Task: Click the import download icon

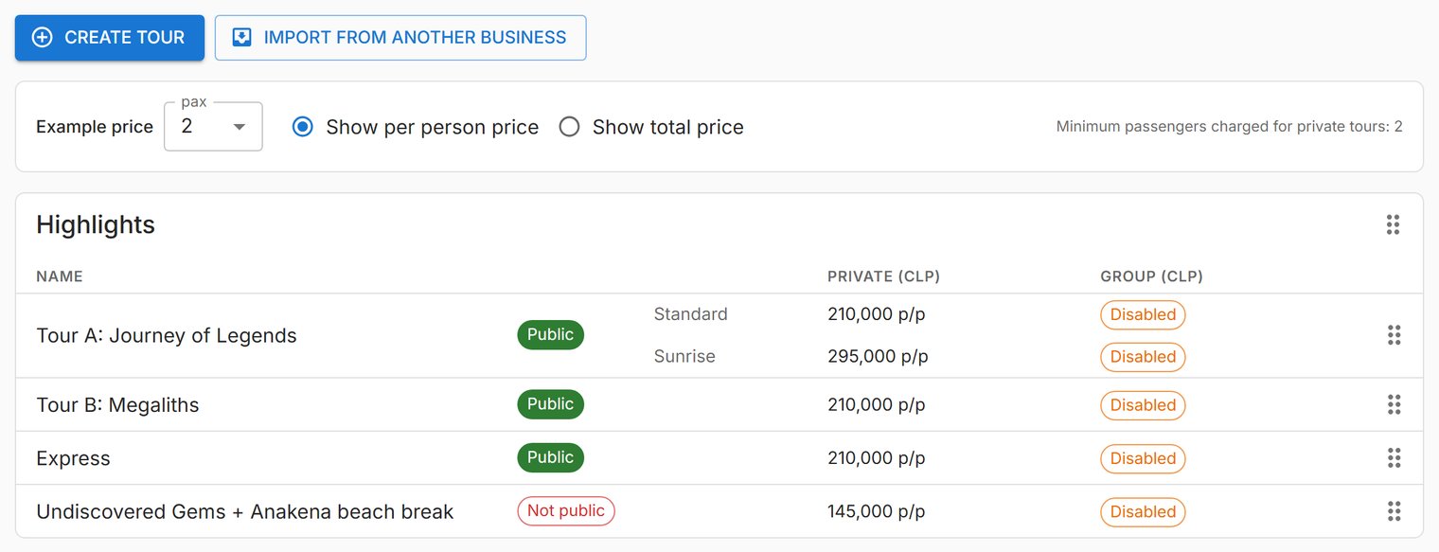Action: pyautogui.click(x=242, y=38)
